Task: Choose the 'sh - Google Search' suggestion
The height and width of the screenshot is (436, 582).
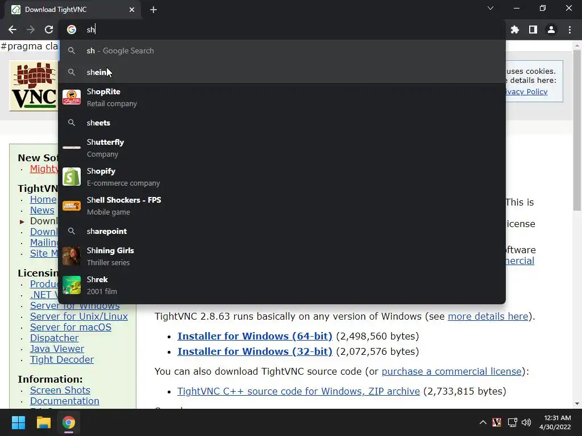Action: [x=282, y=51]
